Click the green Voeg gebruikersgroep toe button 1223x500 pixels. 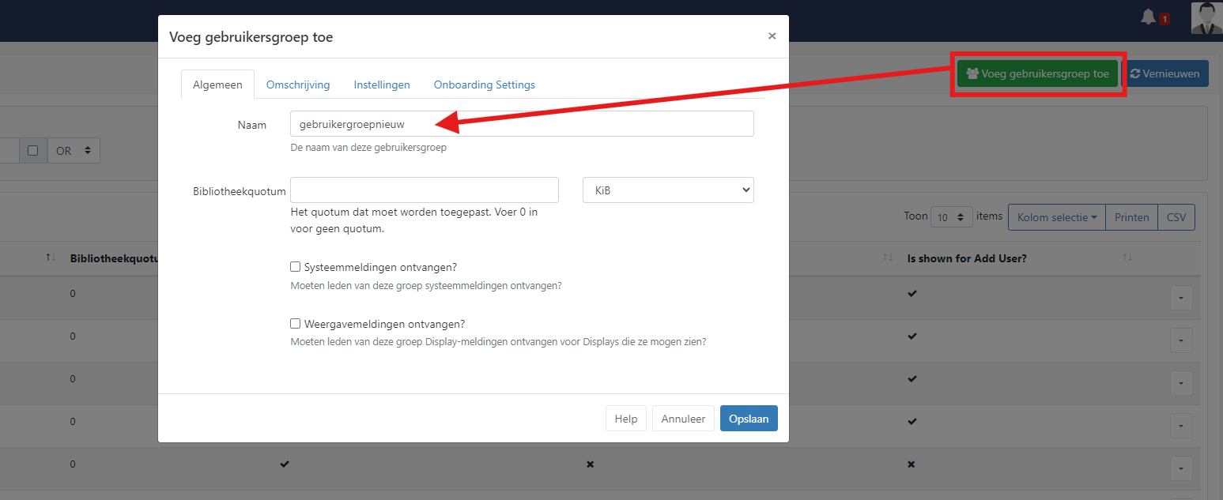(1037, 74)
